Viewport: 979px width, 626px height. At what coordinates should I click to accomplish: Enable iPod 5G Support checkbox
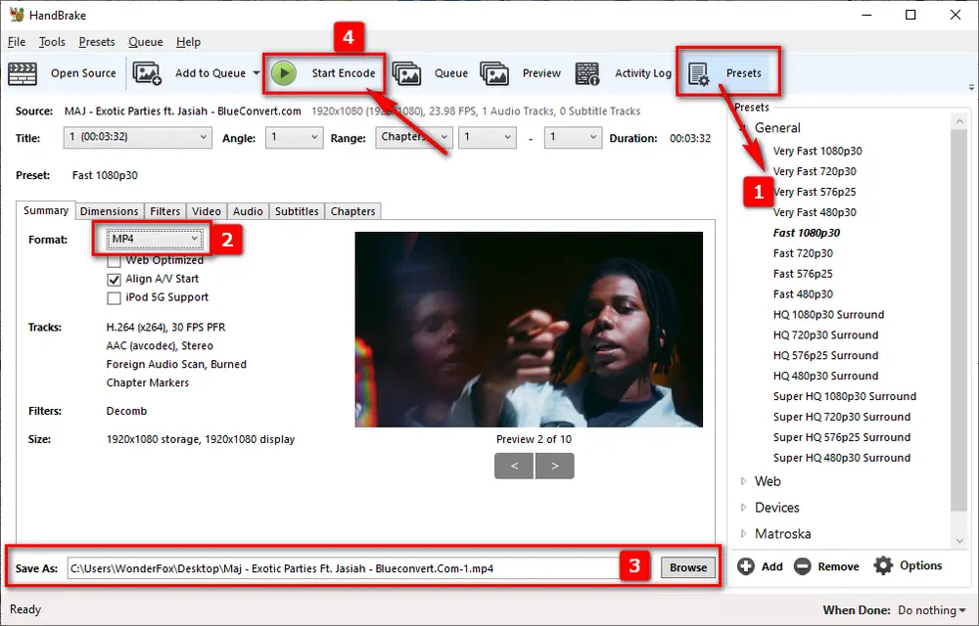click(x=114, y=298)
